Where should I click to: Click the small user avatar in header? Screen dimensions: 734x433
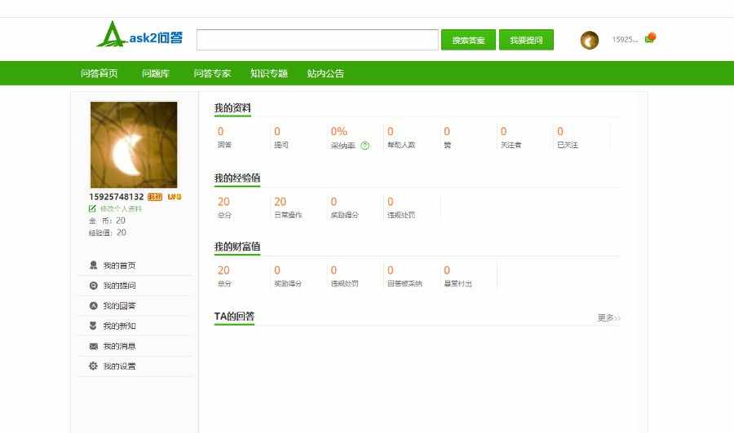pos(590,40)
